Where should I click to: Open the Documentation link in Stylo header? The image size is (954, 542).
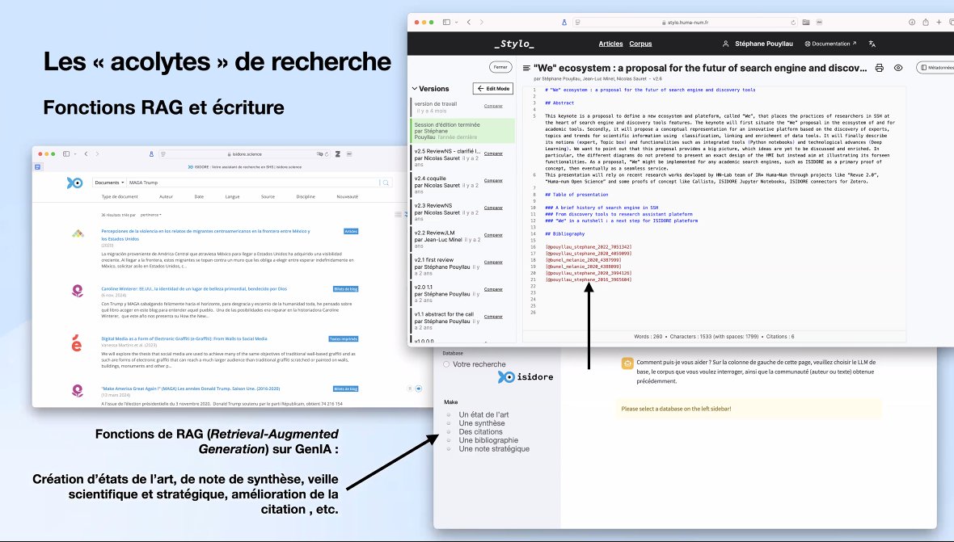tap(830, 44)
